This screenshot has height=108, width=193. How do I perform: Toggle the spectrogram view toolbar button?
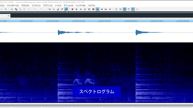(x=66, y=9)
